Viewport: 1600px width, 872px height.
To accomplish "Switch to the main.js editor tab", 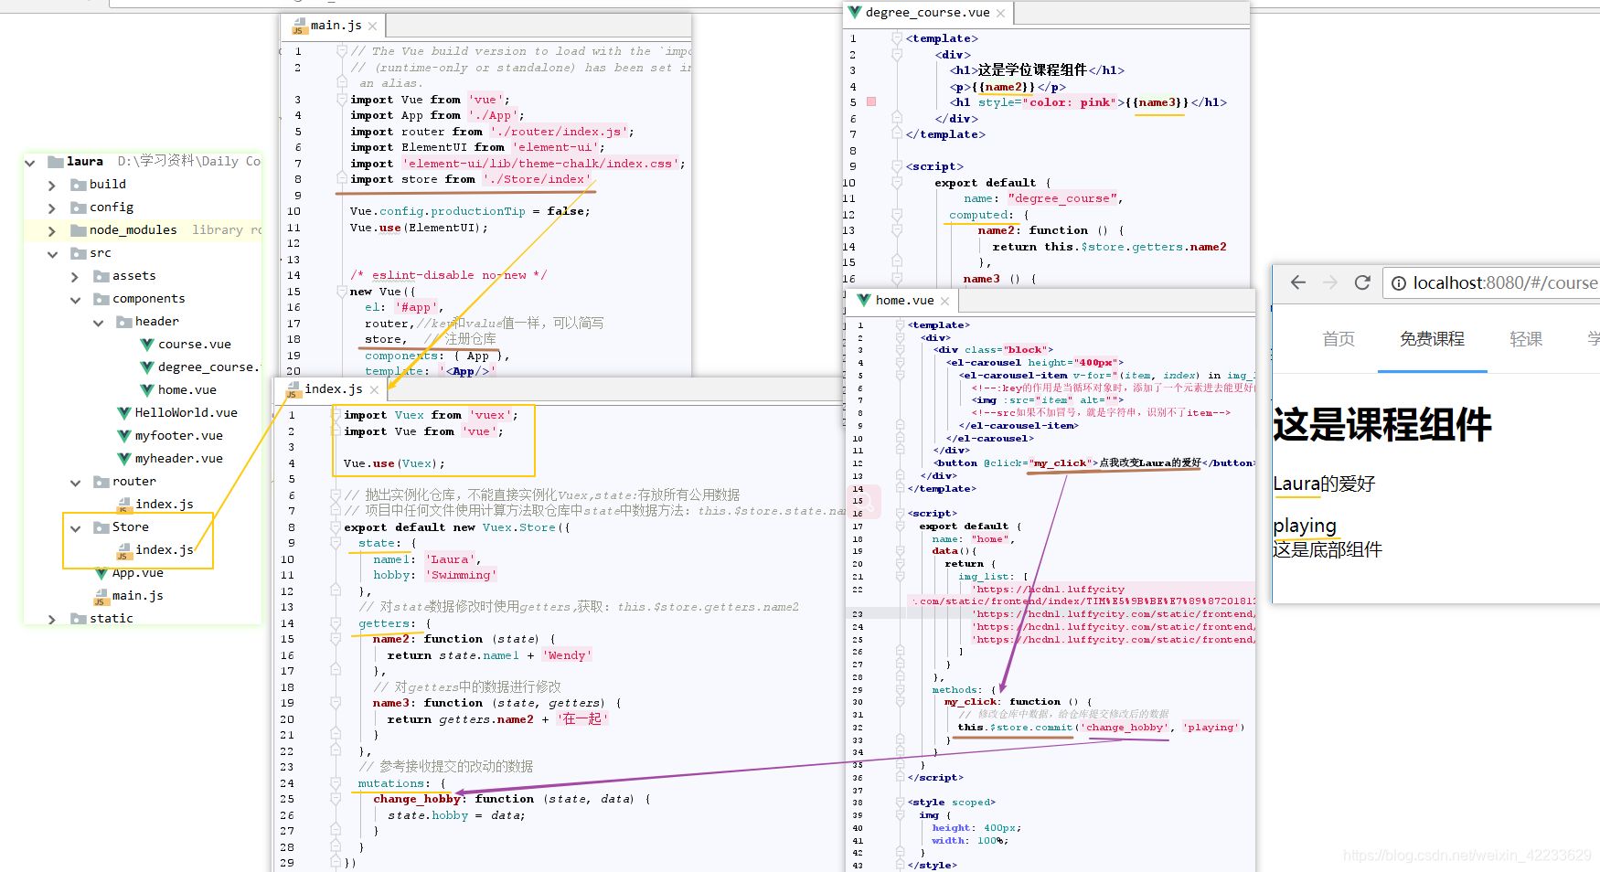I will 336,26.
